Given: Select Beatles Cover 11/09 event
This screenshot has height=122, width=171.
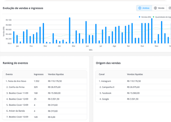Looking at the screenshot, I should coord(44,93).
